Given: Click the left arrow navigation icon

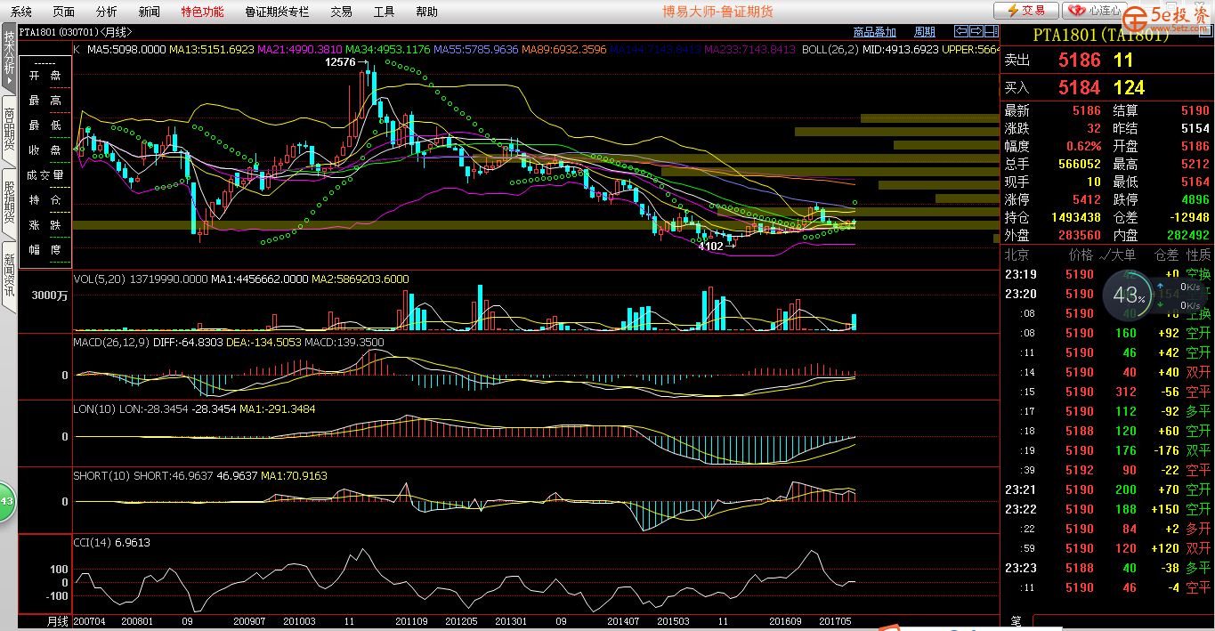Looking at the screenshot, I should pos(960,32).
